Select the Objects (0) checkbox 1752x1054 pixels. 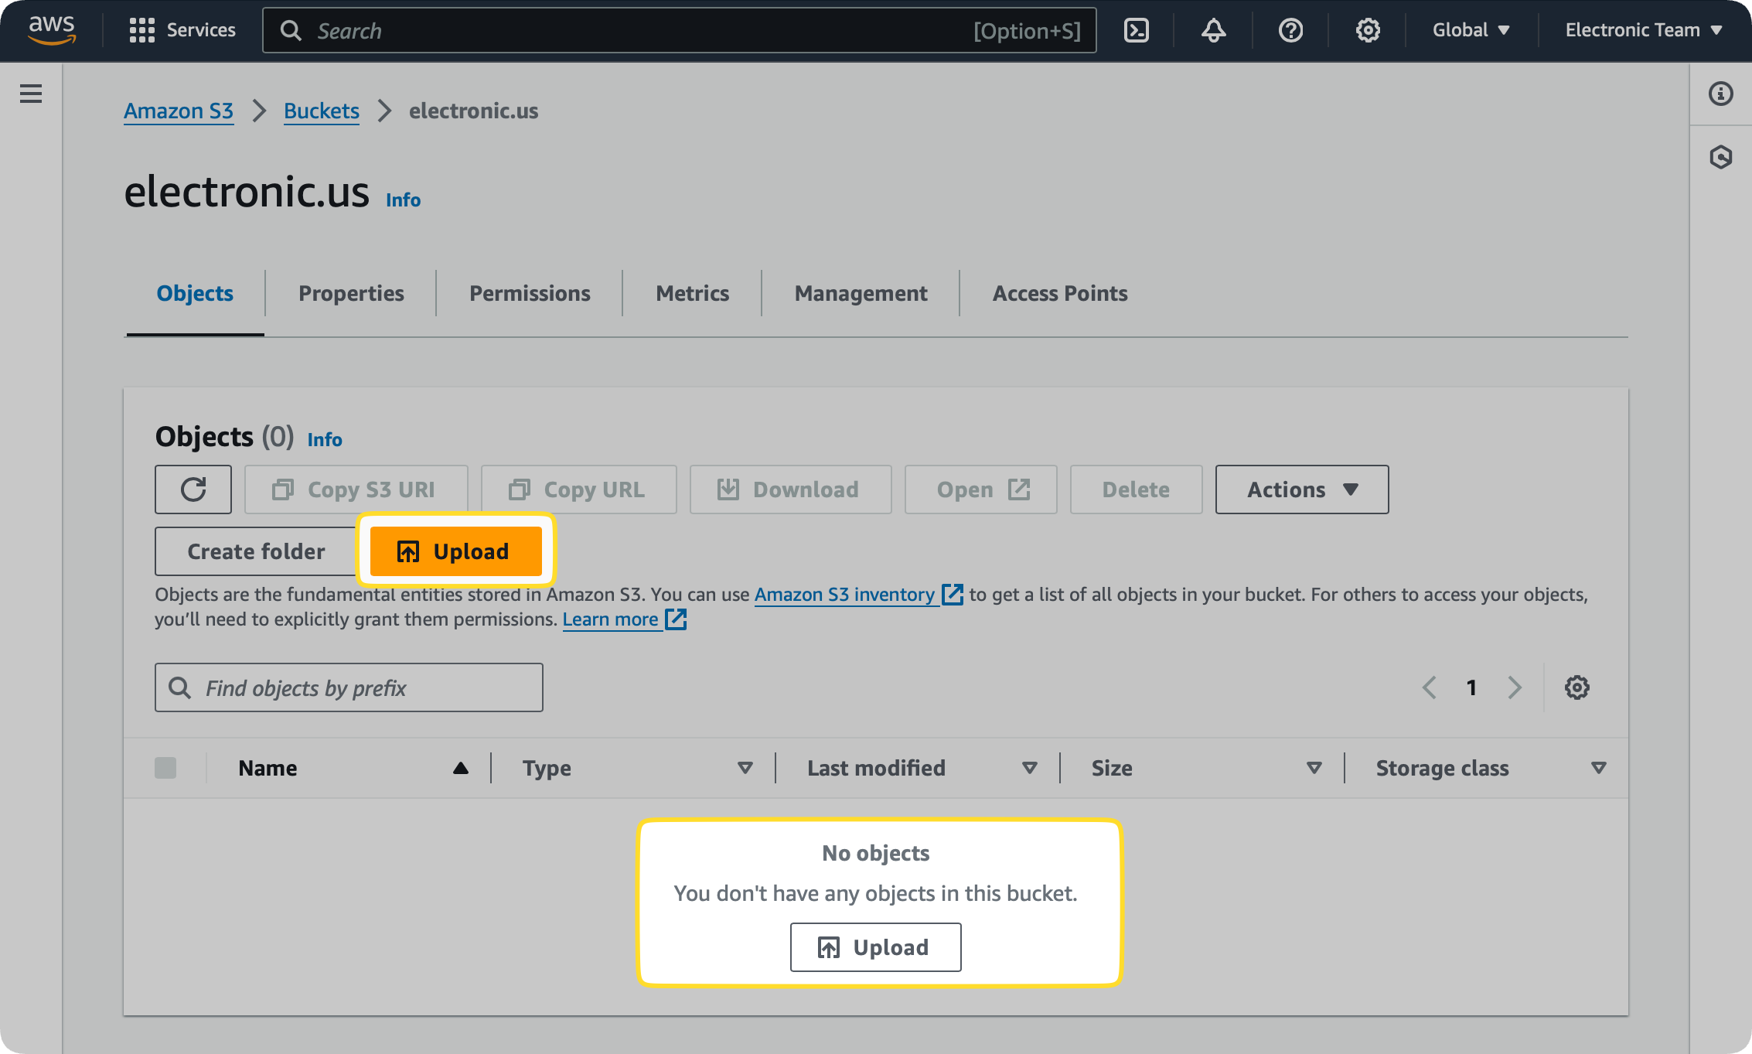point(166,769)
